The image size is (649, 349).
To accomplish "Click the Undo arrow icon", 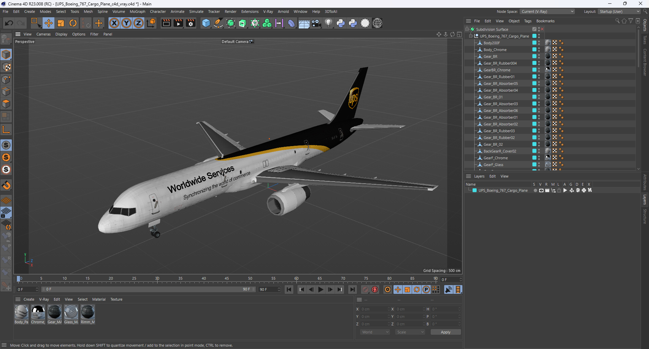I will pyautogui.click(x=9, y=23).
